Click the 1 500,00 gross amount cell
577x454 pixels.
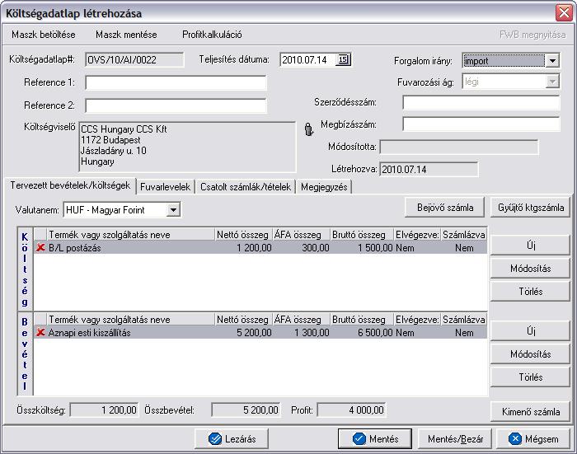tap(375, 248)
